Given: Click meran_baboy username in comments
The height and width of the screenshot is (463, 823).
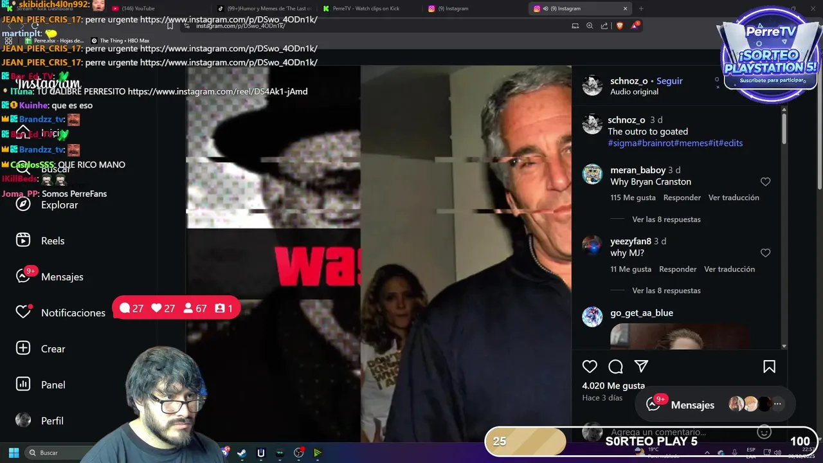Looking at the screenshot, I should 638,170.
